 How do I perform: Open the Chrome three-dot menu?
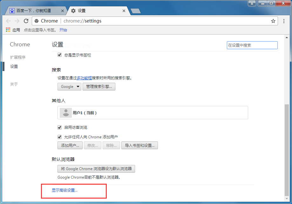pos(284,21)
